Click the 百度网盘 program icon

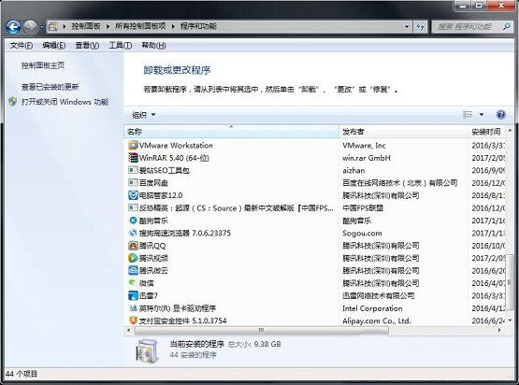pyautogui.click(x=133, y=183)
